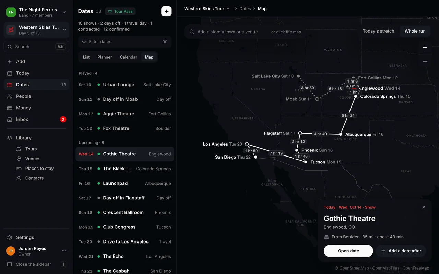439x274 pixels.
Task: Open Jordan Reyes more options menu
Action: 64,251
